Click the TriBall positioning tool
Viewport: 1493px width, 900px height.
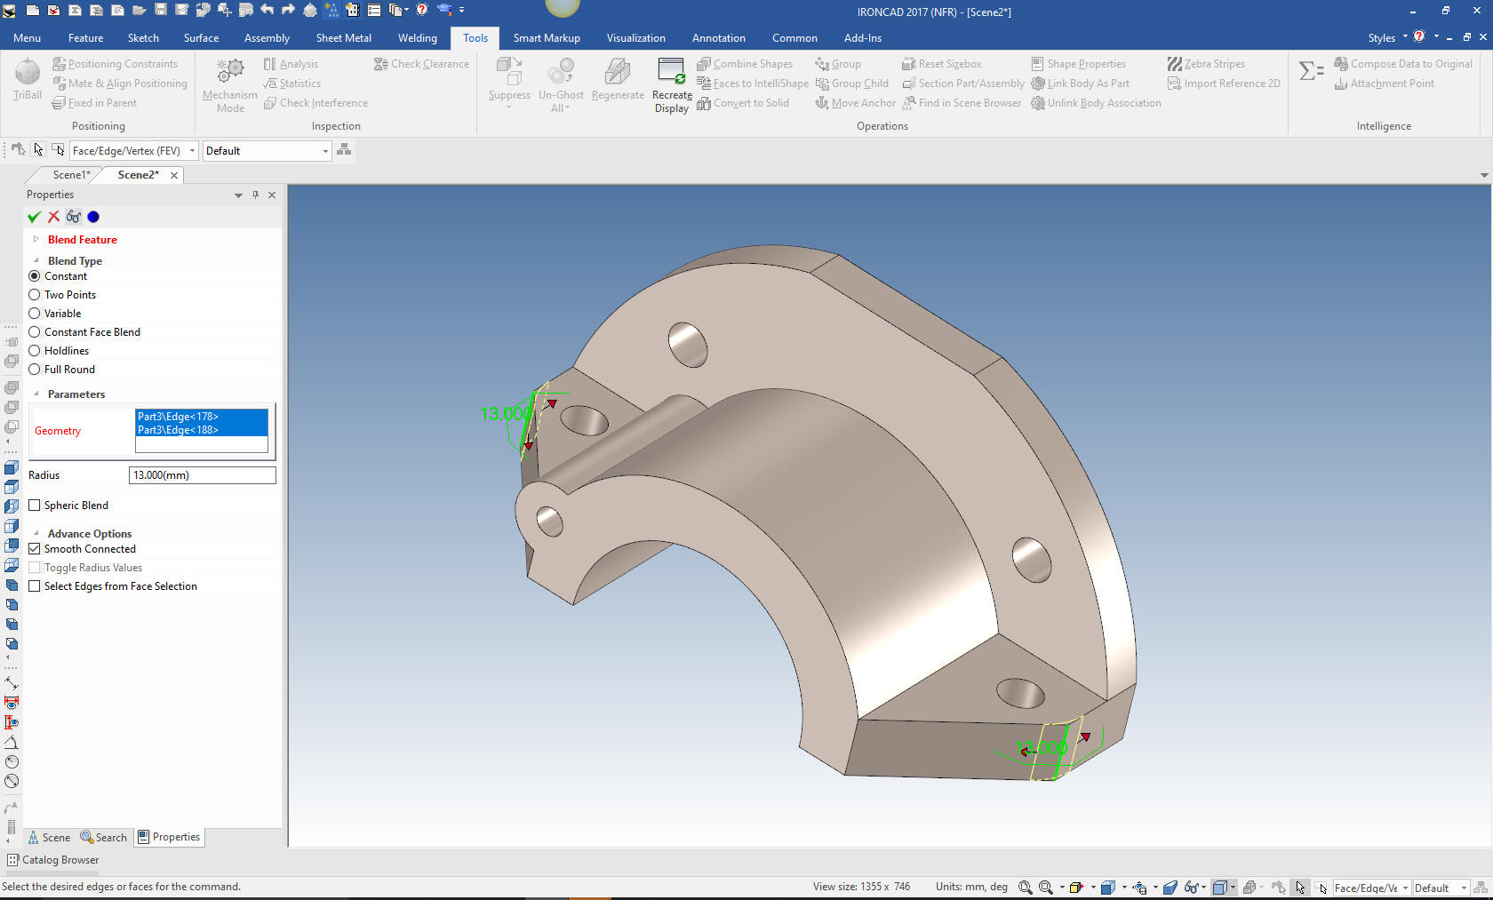click(x=28, y=78)
